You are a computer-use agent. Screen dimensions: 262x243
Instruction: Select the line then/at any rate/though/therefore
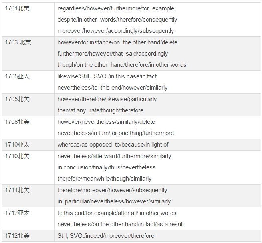pos(100,110)
